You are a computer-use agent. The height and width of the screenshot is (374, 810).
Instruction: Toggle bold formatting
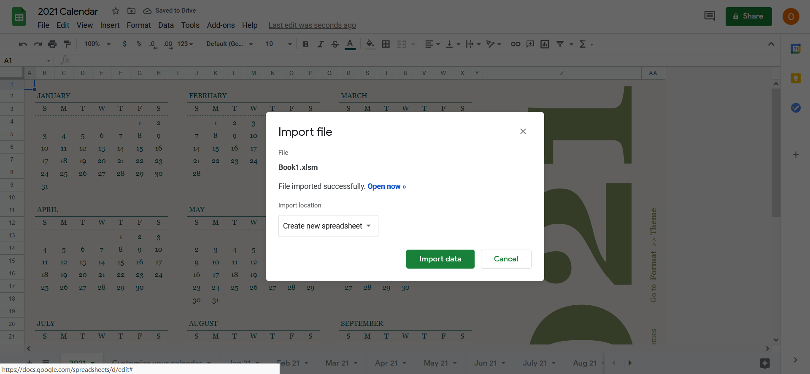306,44
